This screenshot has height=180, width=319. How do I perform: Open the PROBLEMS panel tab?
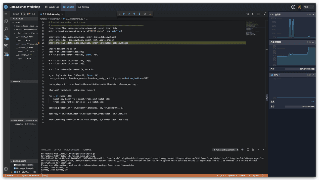pyautogui.click(x=46, y=150)
